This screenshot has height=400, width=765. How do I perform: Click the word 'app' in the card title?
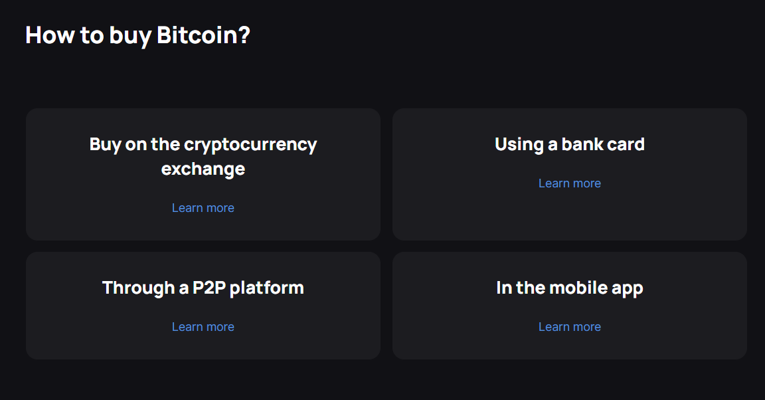tap(627, 288)
